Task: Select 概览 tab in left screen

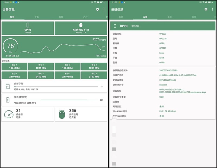Action: click(12, 17)
